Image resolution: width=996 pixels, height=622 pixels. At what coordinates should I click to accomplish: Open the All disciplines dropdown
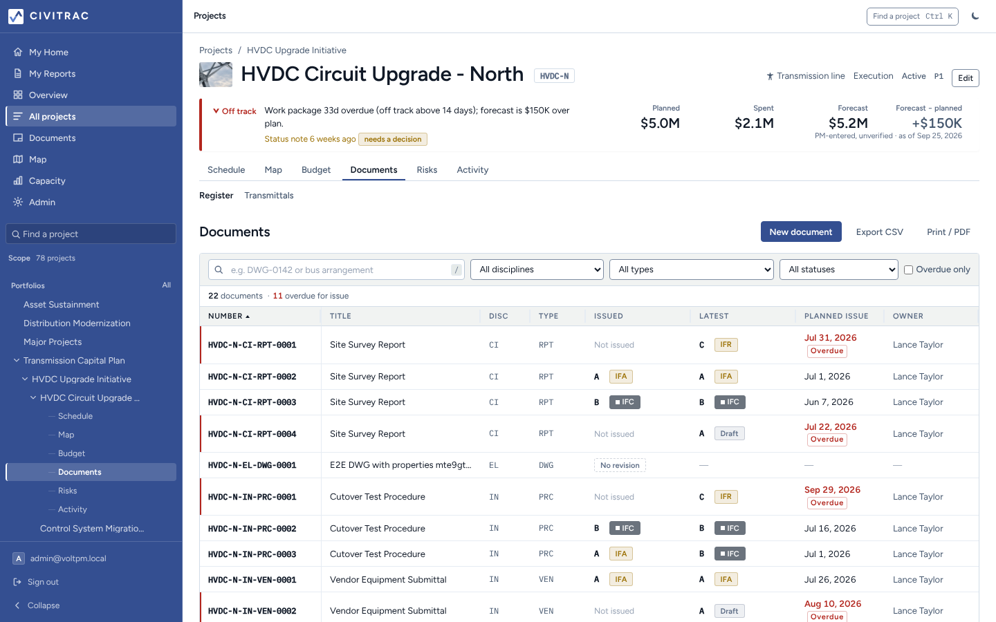tap(537, 270)
